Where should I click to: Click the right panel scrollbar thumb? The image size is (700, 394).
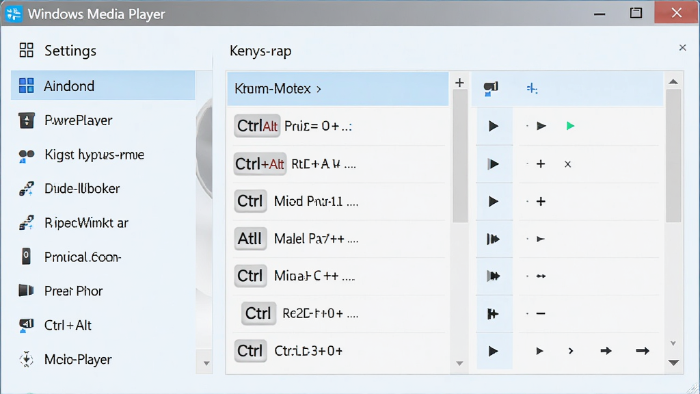[673, 155]
